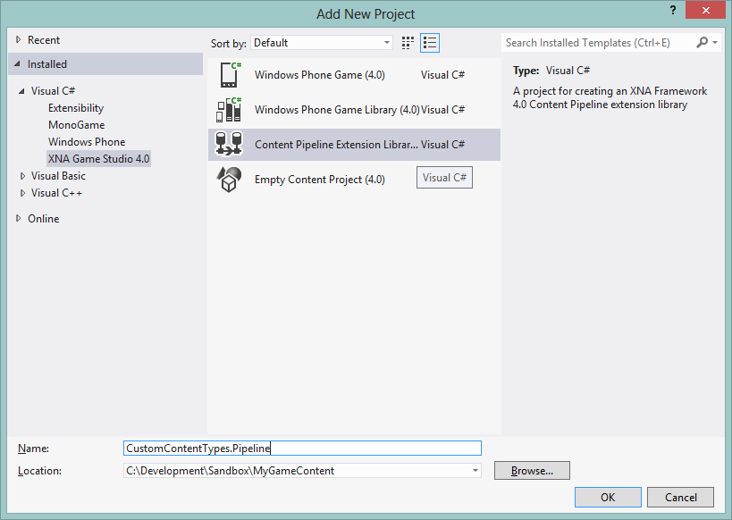Select the MonoGame category

tap(76, 125)
